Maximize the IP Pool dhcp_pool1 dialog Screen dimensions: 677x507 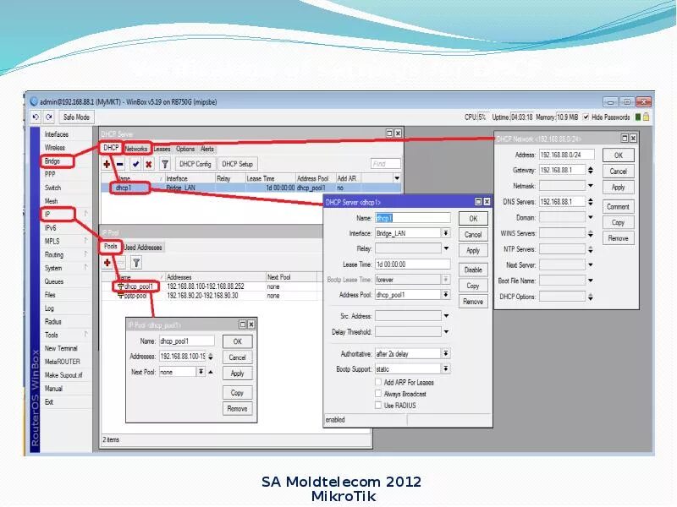(x=242, y=324)
